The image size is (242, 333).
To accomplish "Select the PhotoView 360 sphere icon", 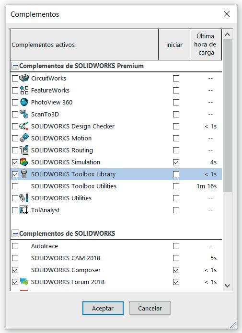I will click(24, 102).
